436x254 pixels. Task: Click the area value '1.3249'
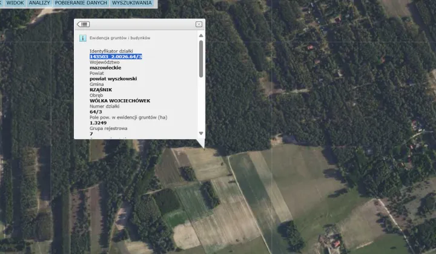(x=98, y=123)
